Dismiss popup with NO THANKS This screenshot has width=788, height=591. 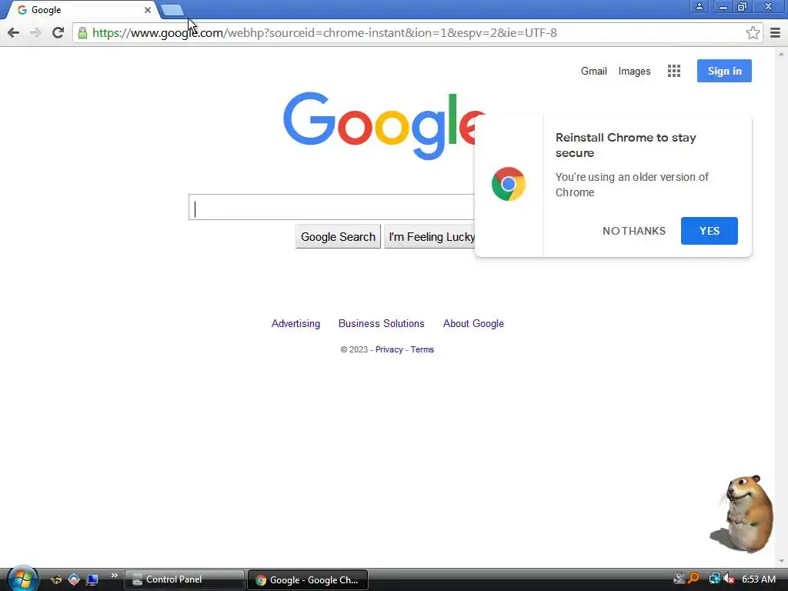pyautogui.click(x=634, y=231)
